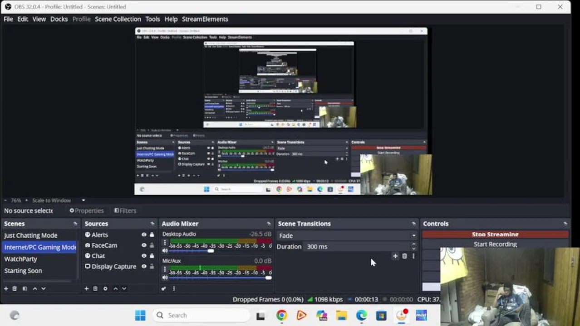Click the taskbar Search box
Screen dimensions: 580x326
201,315
